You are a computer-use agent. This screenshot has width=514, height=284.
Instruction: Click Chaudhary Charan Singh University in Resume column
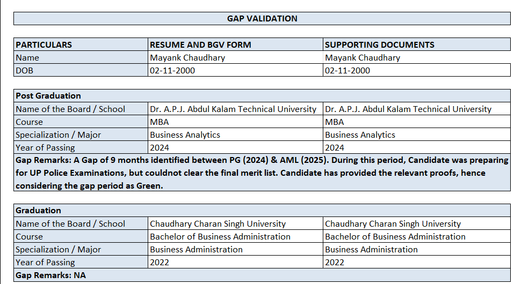click(218, 224)
